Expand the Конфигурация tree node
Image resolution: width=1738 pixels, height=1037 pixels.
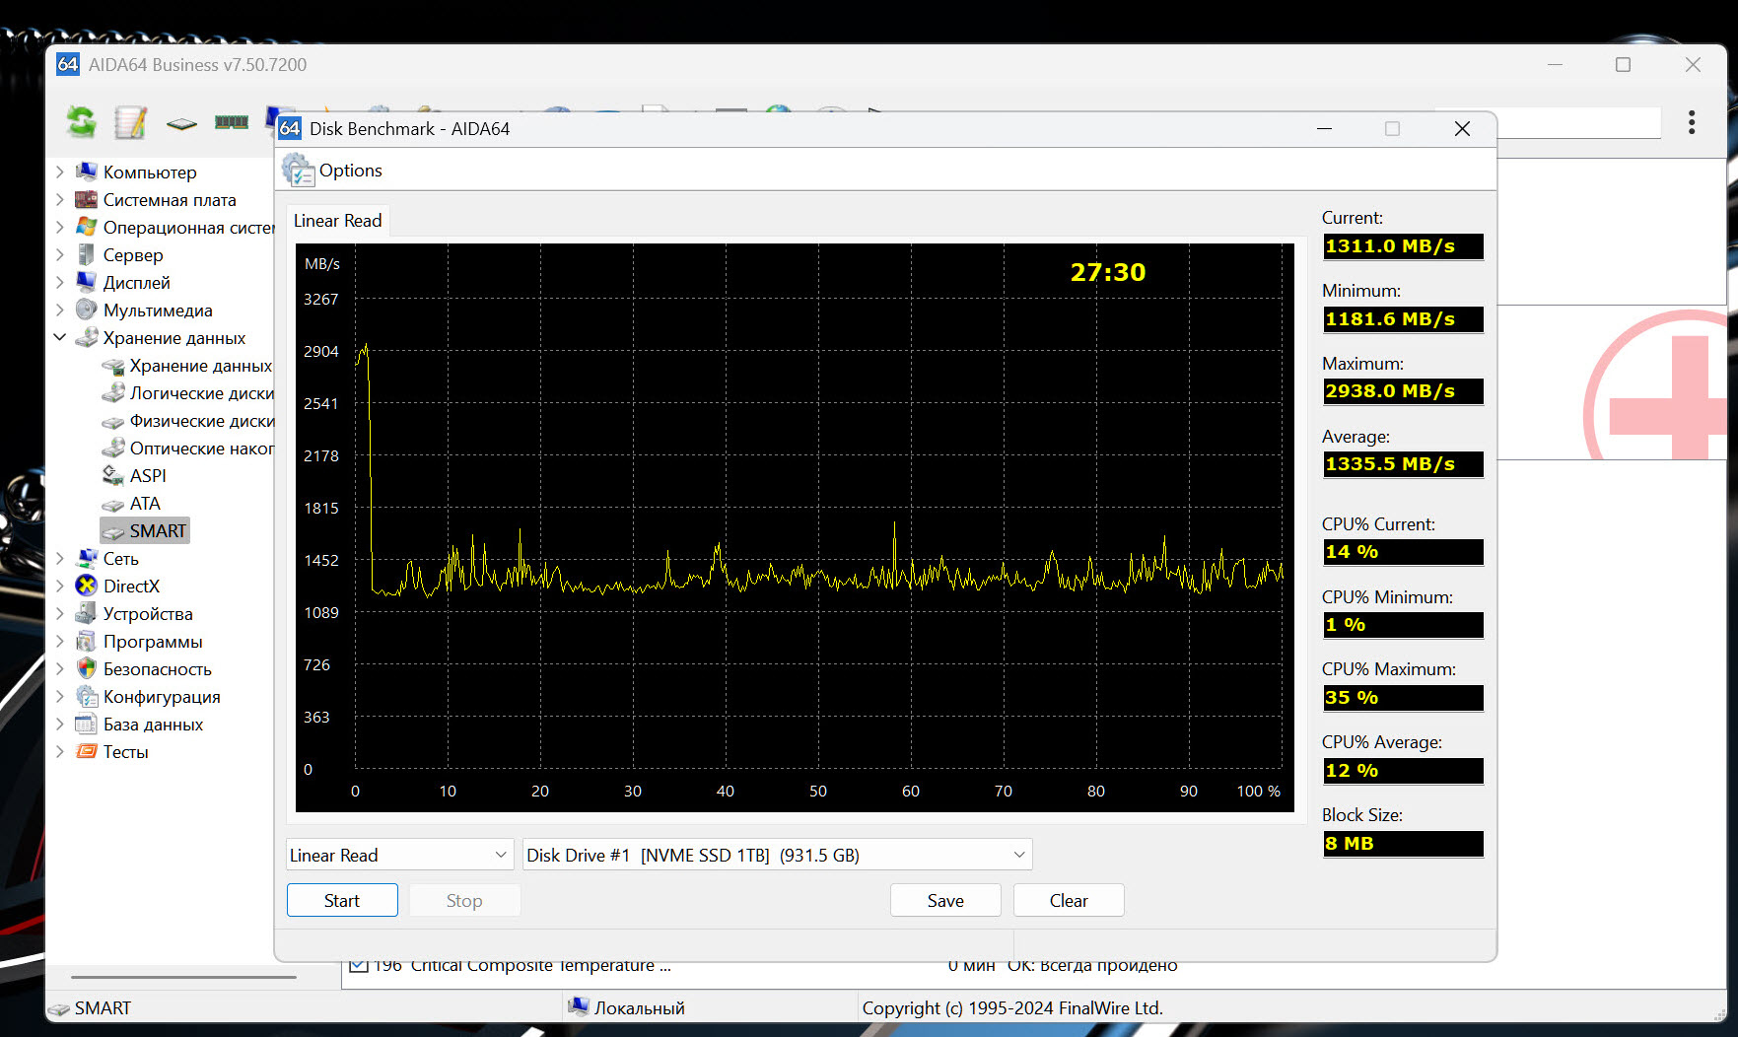point(59,696)
